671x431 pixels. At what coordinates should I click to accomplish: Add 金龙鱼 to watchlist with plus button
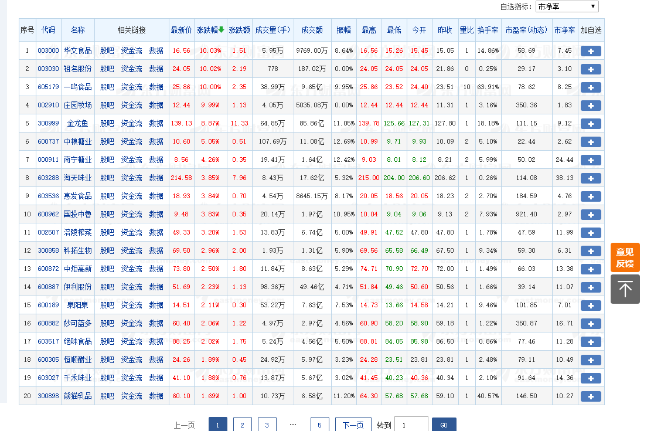coord(591,124)
